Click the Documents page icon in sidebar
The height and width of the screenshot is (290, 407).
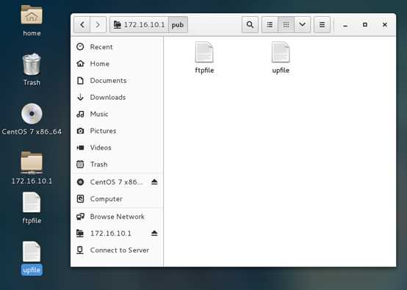coord(80,81)
